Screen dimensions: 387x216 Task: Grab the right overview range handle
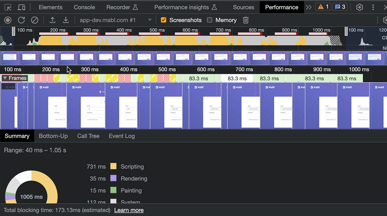[x=346, y=31]
